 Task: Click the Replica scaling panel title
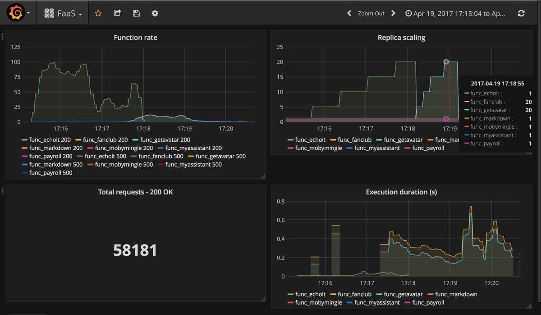[401, 37]
